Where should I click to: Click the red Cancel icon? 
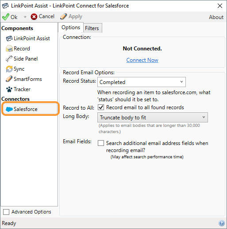(x=34, y=17)
